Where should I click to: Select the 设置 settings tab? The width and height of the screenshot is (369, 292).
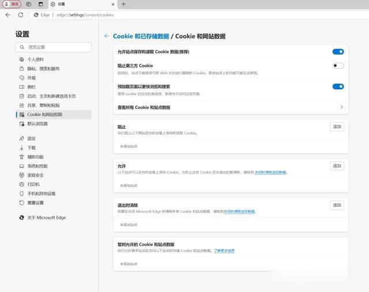[x=82, y=4]
